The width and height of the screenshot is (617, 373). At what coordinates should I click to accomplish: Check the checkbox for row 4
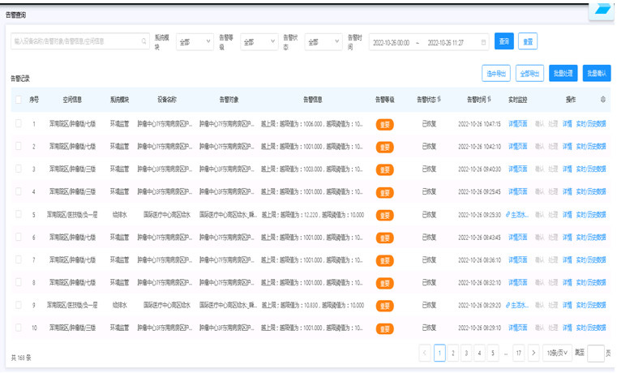point(19,191)
